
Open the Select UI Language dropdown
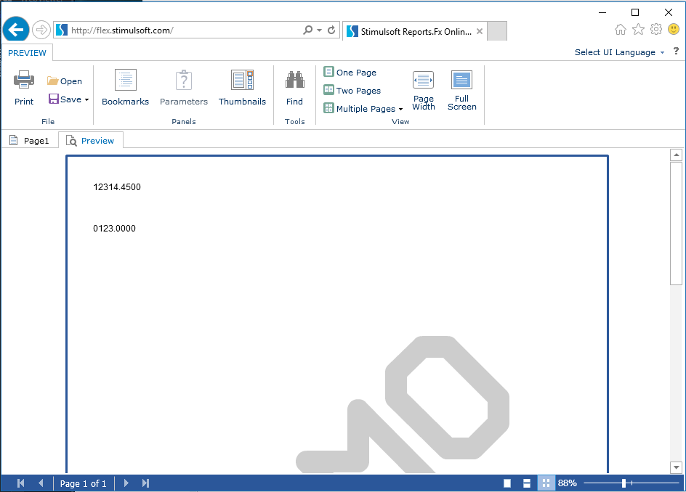619,52
